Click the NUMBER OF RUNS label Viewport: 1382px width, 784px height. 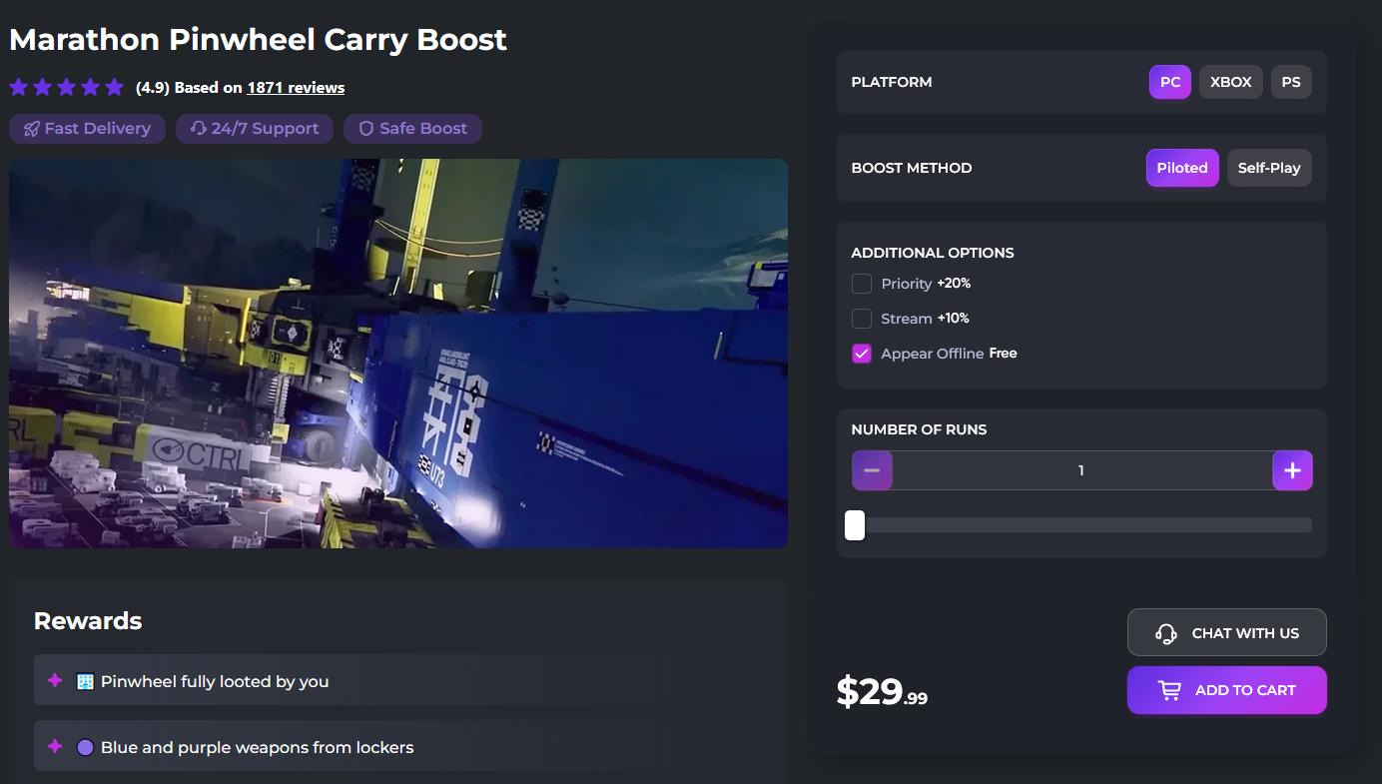click(x=919, y=429)
